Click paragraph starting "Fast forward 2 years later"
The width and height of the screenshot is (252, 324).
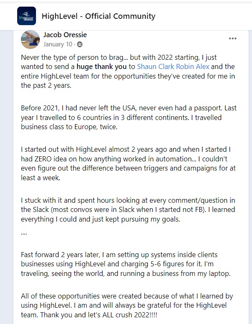[126, 264]
